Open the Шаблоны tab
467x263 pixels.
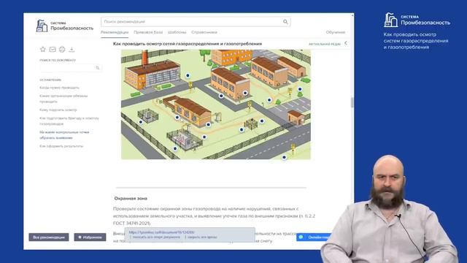(x=177, y=32)
